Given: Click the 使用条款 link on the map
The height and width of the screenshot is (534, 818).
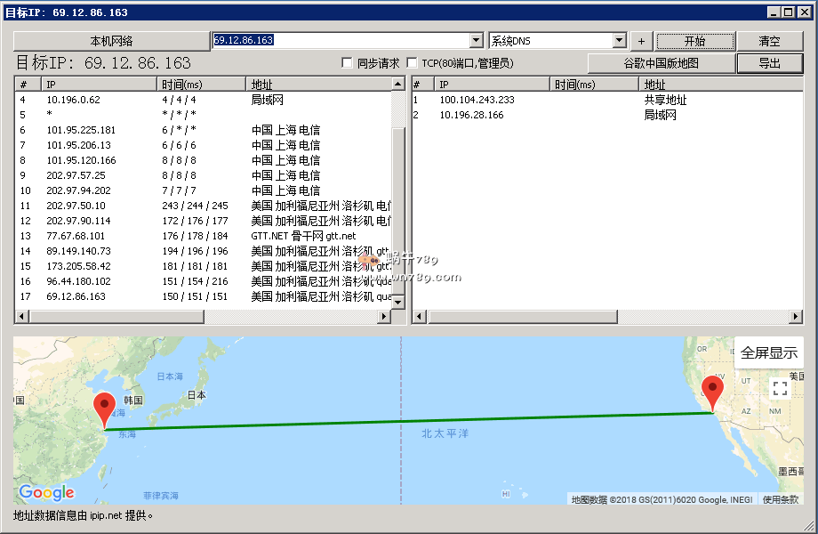Looking at the screenshot, I should pos(781,499).
